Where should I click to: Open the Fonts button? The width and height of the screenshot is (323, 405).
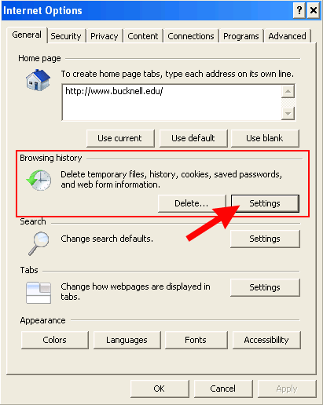click(196, 340)
